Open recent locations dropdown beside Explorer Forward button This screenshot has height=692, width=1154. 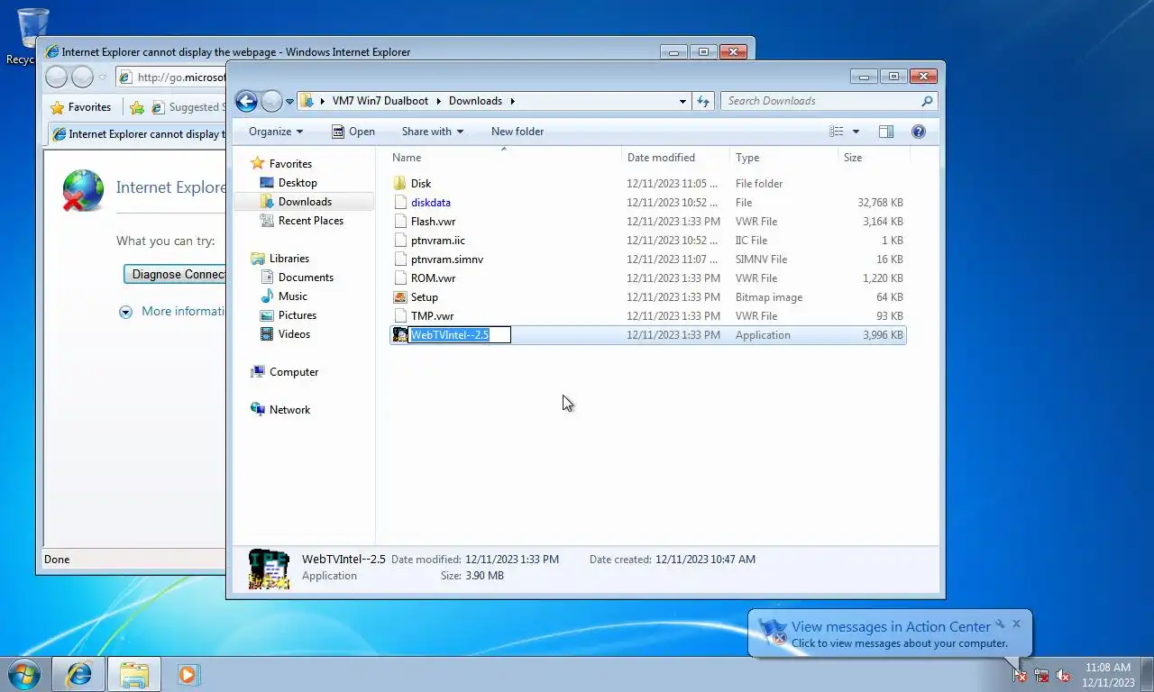289,102
